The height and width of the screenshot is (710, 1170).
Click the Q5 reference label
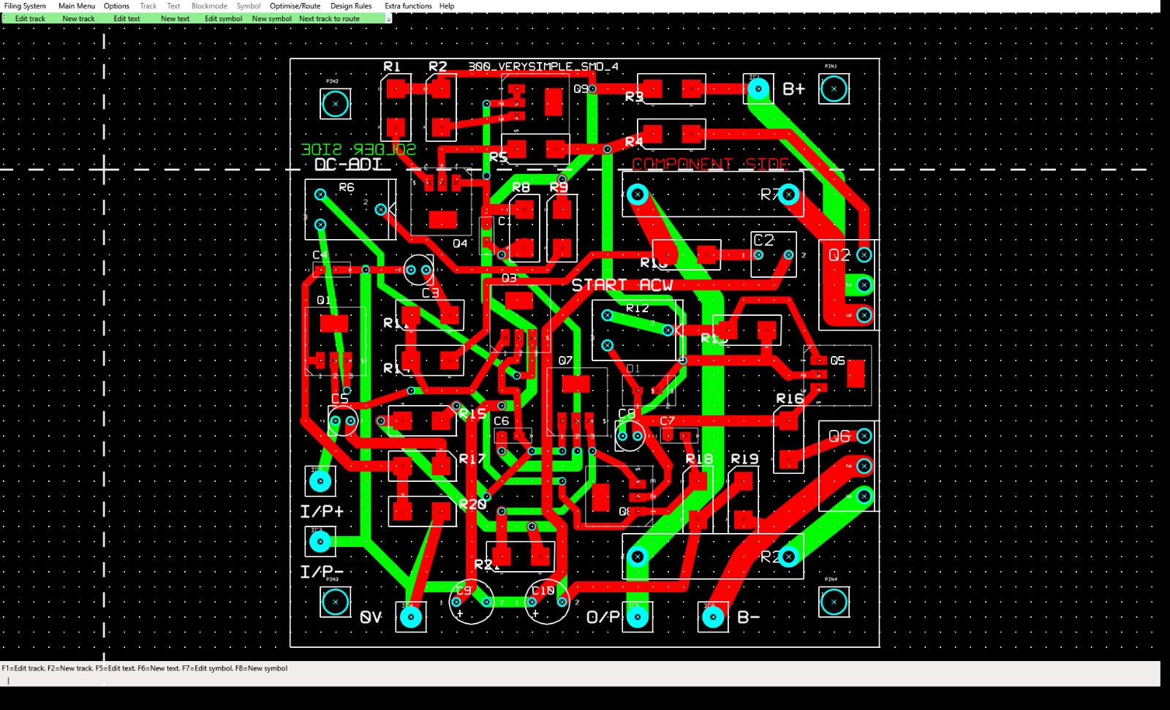pos(837,360)
